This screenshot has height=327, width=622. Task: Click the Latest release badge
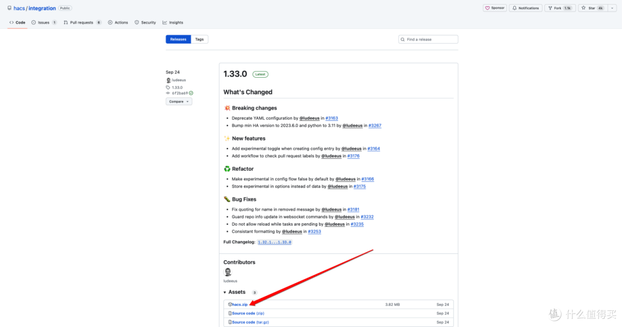[x=260, y=74]
